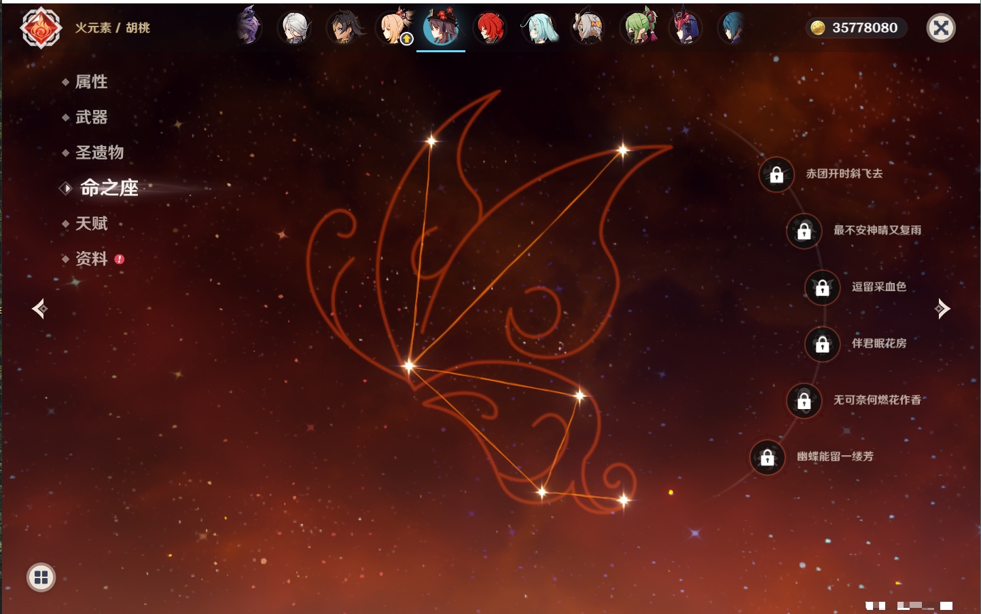Screen dimensions: 981x614
Task: Open the four-square grid menu button
Action: click(x=41, y=577)
